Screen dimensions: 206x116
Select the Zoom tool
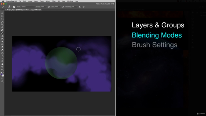(2, 67)
